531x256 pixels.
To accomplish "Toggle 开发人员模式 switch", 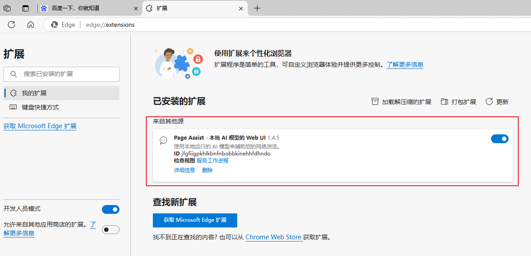I will (x=111, y=209).
